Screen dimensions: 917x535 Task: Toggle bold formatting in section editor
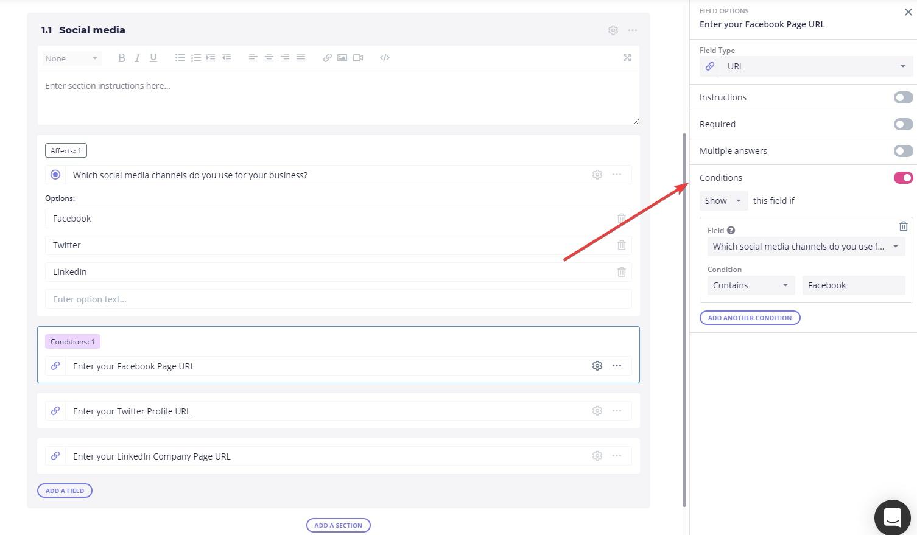[x=121, y=58]
